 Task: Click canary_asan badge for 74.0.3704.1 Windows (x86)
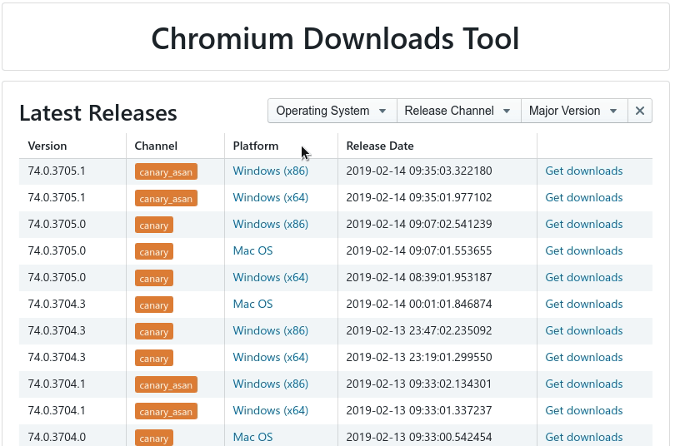pos(166,385)
